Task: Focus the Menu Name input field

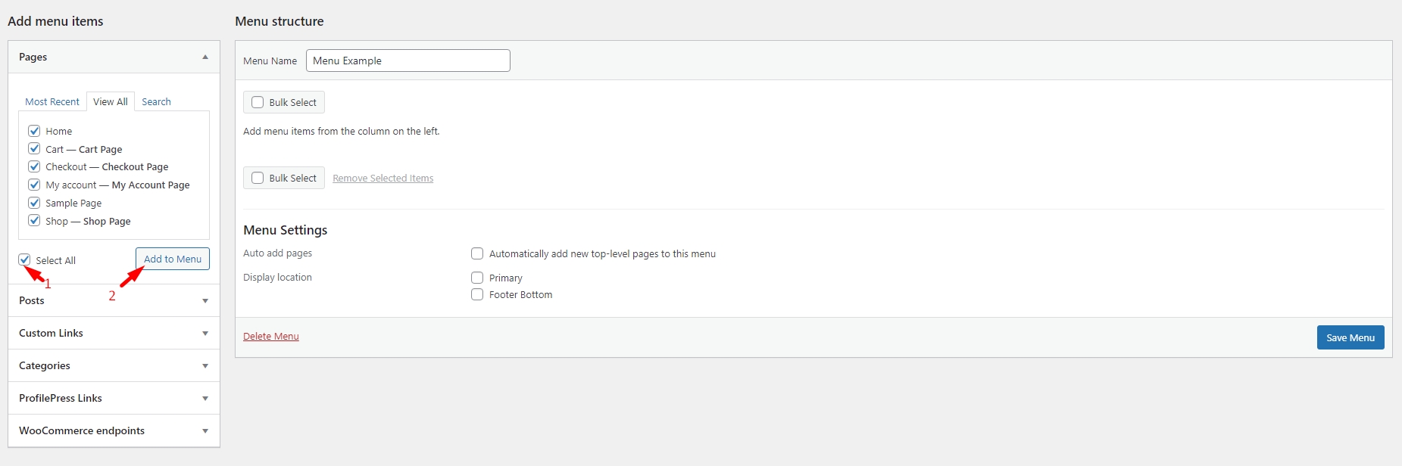Action: point(407,61)
